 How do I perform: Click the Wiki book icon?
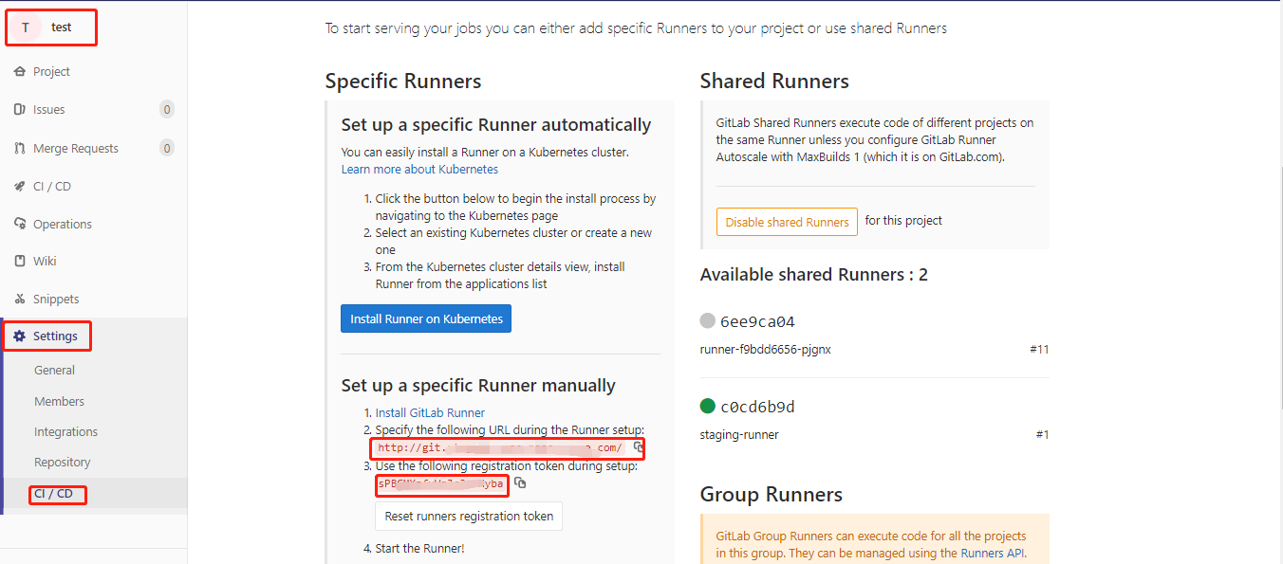coord(20,262)
